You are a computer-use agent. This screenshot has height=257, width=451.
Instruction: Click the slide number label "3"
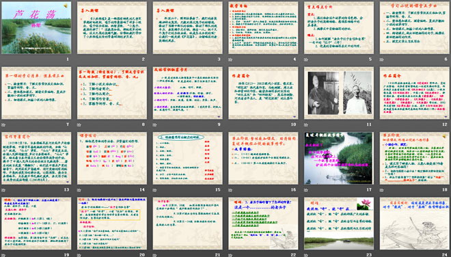[219, 59]
